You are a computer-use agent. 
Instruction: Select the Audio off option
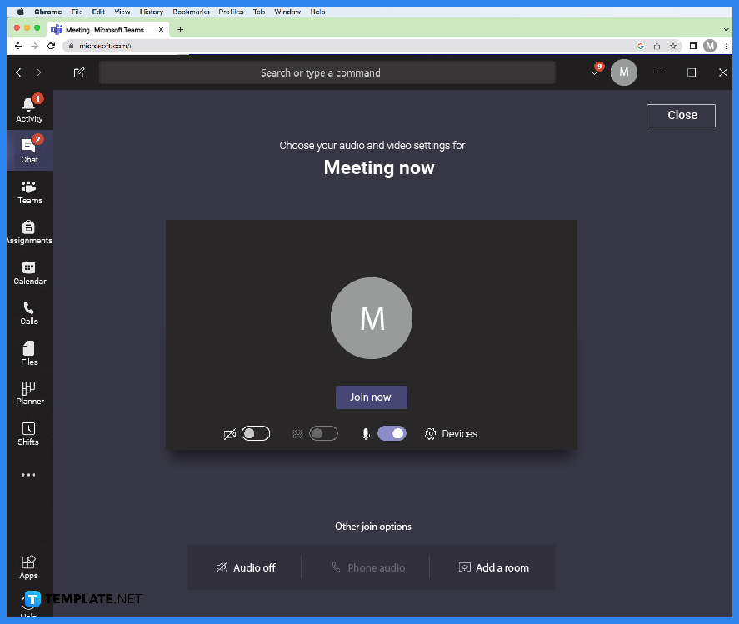coord(247,567)
